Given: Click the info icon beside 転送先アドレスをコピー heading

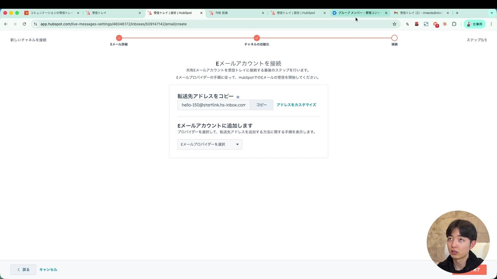Looking at the screenshot, I should coord(238,96).
